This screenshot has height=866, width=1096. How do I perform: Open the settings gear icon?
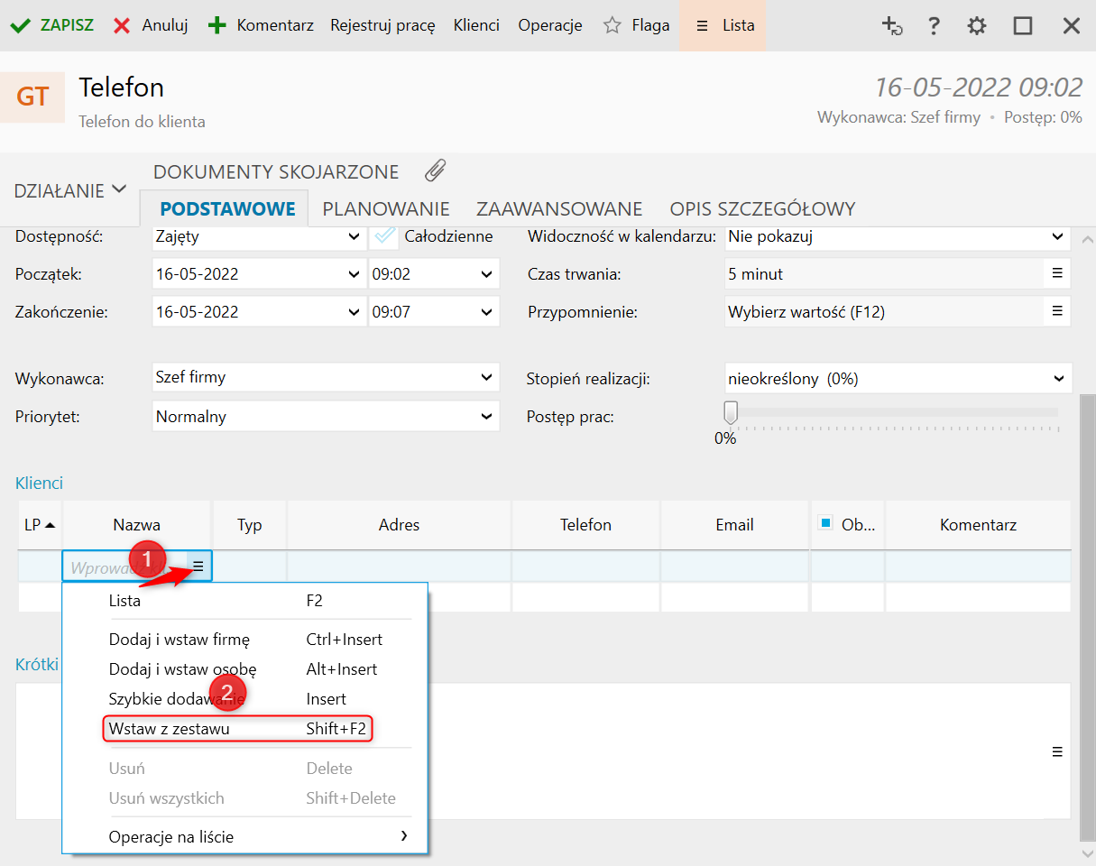[x=976, y=26]
